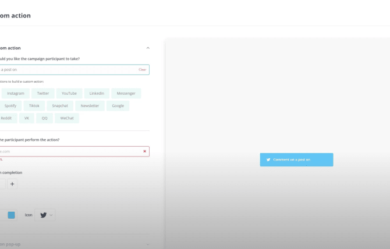Viewport: 390px width, 249px height.
Task: Select the Twitter suggestion chip
Action: coord(43,94)
